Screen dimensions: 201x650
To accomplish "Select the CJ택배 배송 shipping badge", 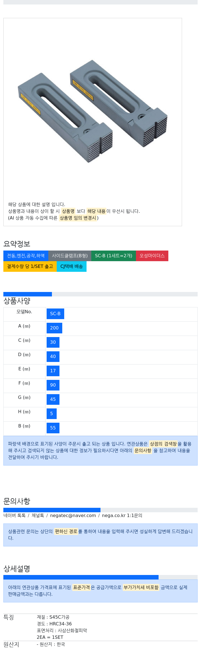I will (x=71, y=266).
